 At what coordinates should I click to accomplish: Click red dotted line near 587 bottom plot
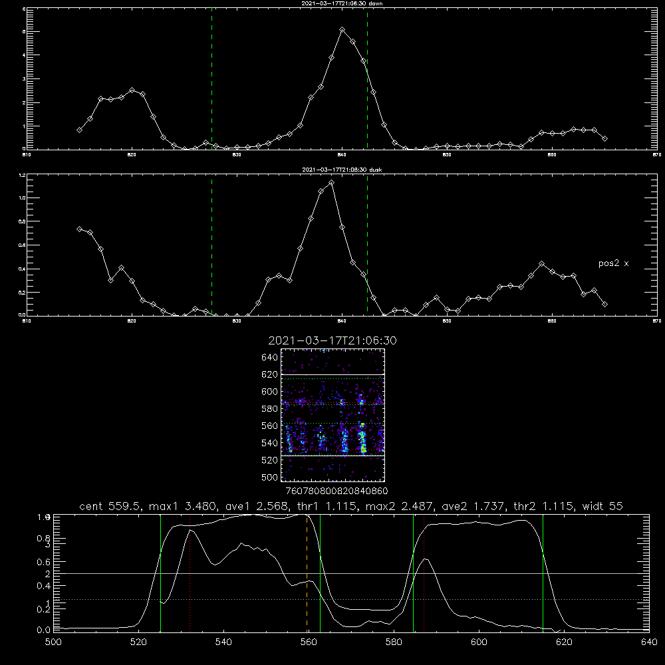pos(424,573)
